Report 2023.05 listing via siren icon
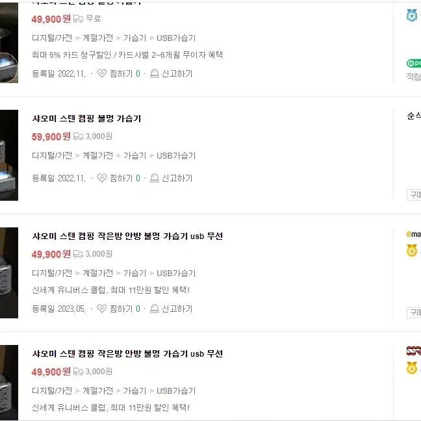The width and height of the screenshot is (421, 421). [x=155, y=308]
